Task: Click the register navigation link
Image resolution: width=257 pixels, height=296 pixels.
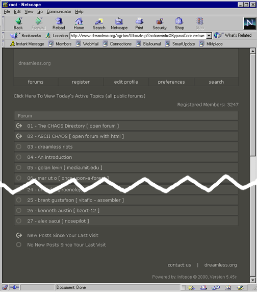Action: (x=81, y=82)
